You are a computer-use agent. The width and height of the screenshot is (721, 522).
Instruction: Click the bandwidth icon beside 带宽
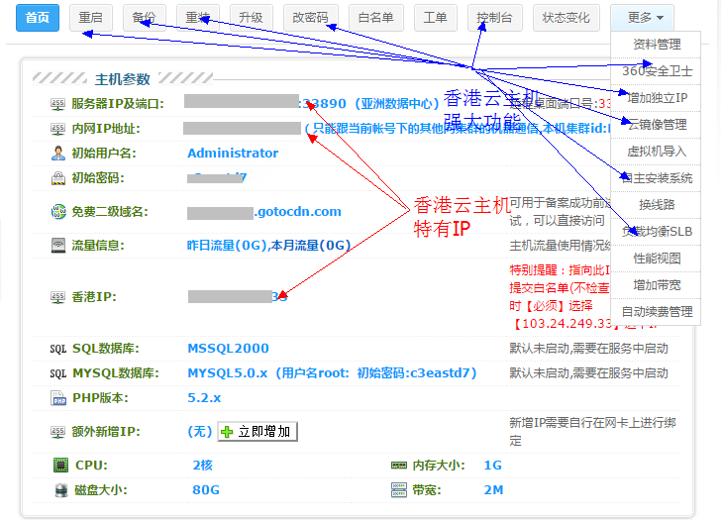pyautogui.click(x=399, y=490)
